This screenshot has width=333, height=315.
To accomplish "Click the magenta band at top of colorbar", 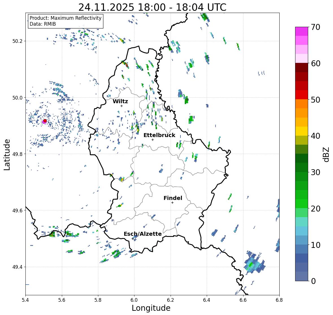I will 302,31.
